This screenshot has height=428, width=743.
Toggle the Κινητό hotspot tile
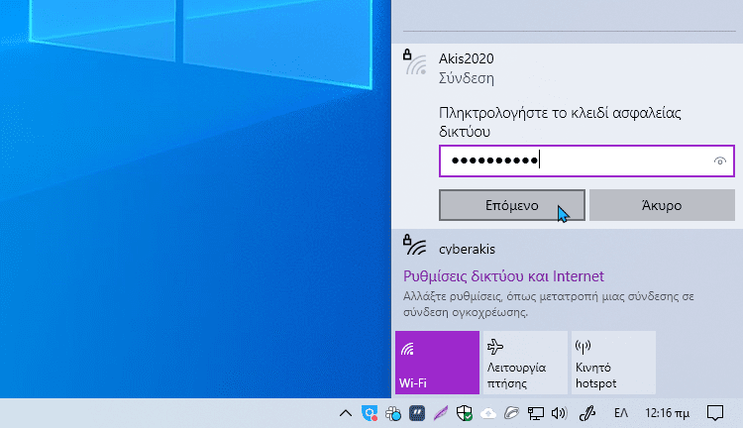(x=613, y=363)
